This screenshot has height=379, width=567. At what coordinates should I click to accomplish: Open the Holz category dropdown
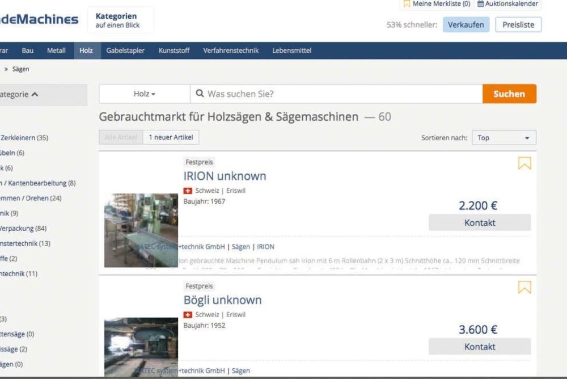145,94
